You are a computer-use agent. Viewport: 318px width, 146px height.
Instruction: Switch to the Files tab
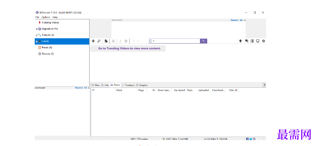point(95,85)
